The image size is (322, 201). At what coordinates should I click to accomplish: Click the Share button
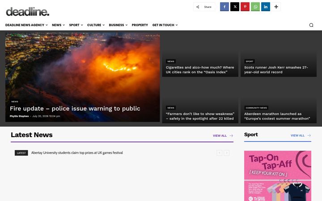204,7
